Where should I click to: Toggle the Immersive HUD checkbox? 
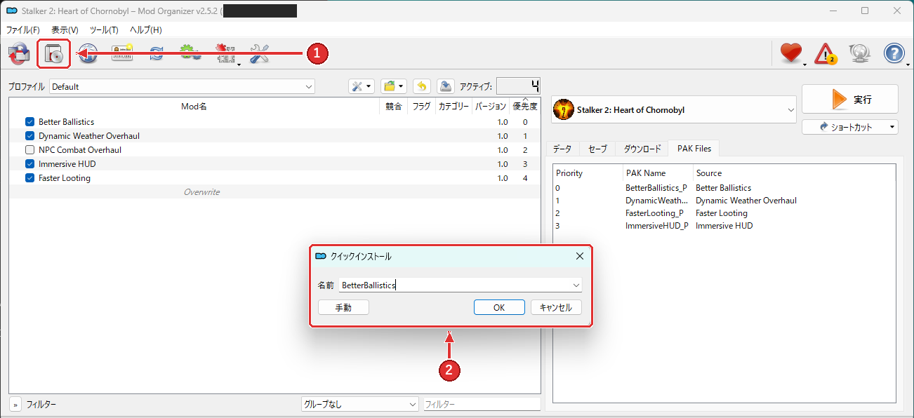pos(29,164)
